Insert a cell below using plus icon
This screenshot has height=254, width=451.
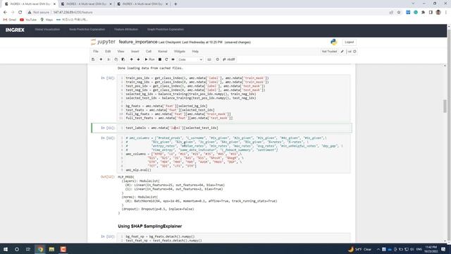(101, 59)
